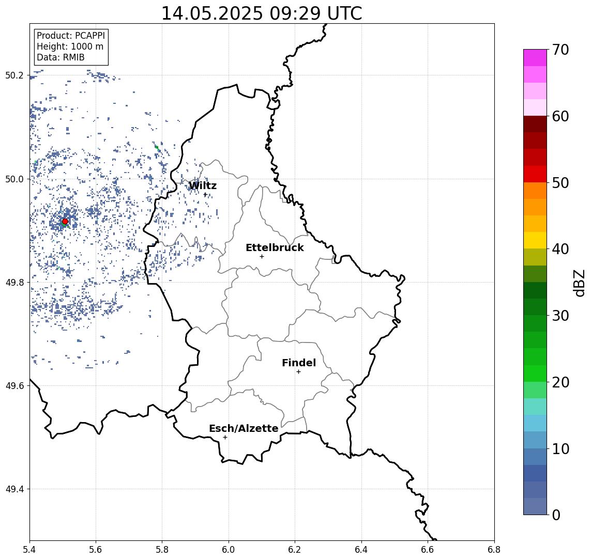Click the 6.2 longitude tick label
This screenshot has height=560, width=592.
[x=295, y=550]
